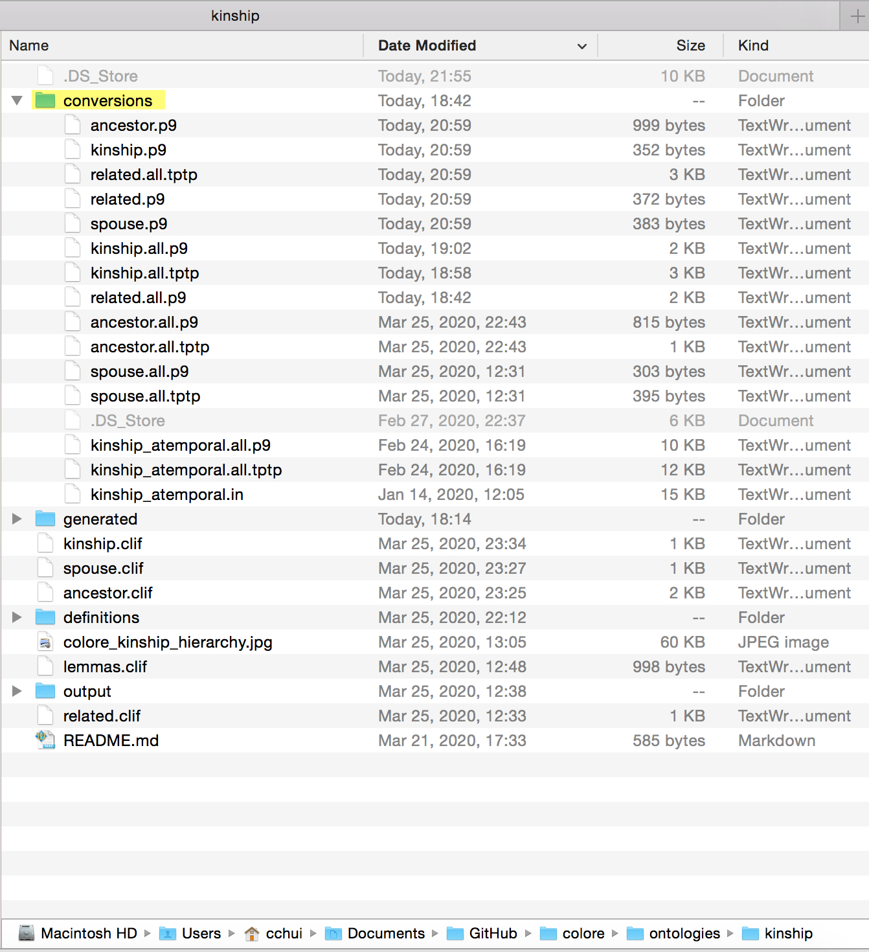Collapse the conversions folder disclosure triangle

coord(17,100)
